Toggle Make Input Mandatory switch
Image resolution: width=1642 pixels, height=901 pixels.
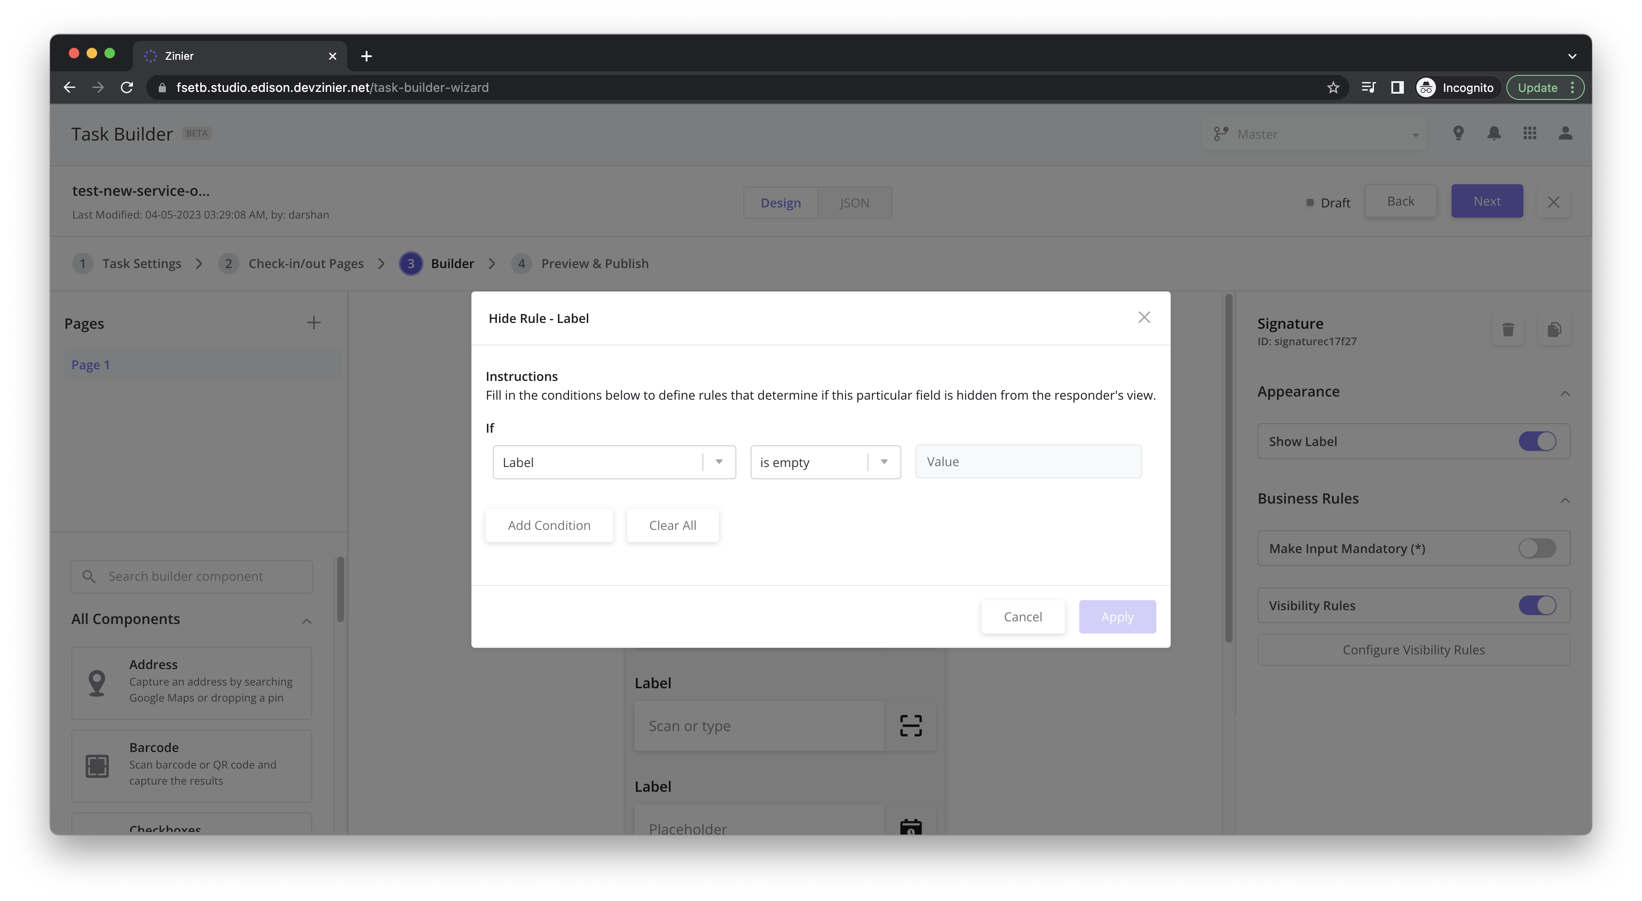tap(1537, 548)
